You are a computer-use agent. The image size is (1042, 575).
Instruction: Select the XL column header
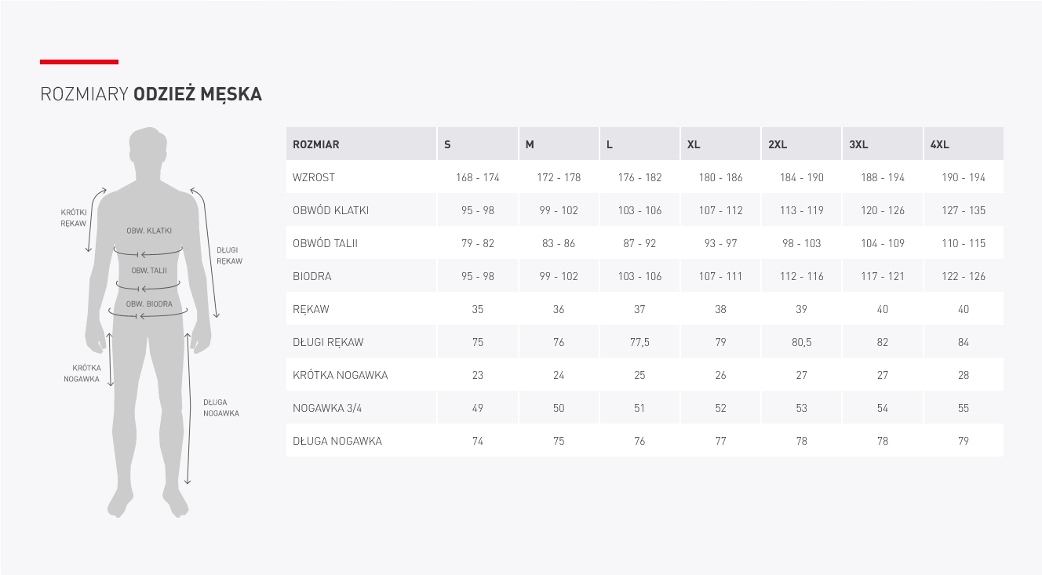click(x=694, y=144)
